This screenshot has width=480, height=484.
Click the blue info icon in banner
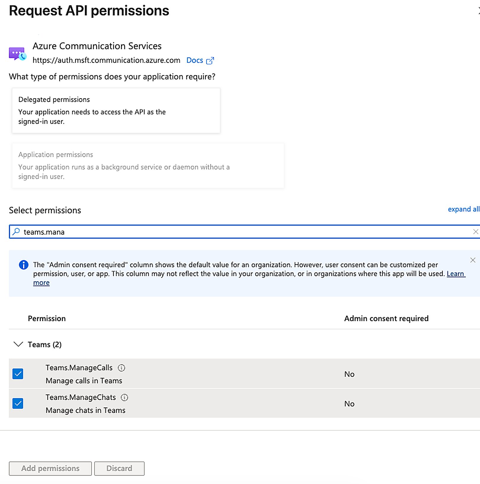coord(23,265)
